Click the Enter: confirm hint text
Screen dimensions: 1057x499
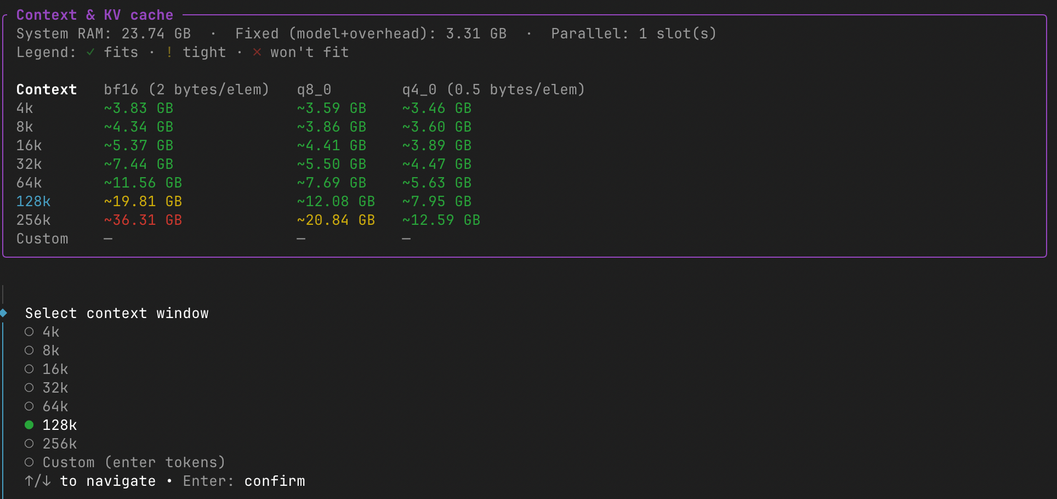pos(244,481)
